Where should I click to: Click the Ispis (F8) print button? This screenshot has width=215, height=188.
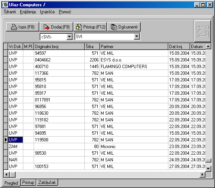(x=23, y=27)
